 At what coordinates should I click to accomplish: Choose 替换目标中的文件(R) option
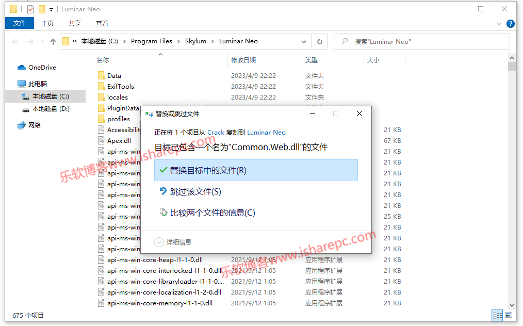(255, 170)
